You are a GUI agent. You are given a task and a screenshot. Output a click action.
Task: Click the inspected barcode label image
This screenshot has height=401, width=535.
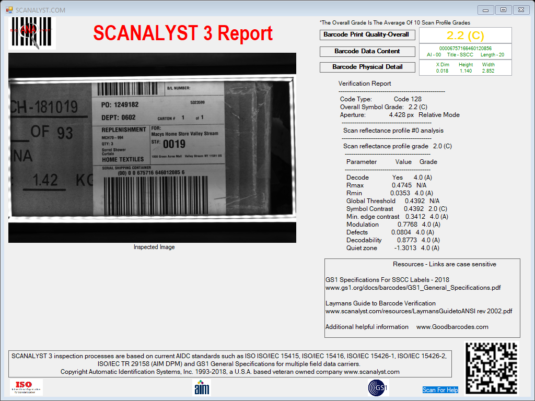(x=152, y=148)
